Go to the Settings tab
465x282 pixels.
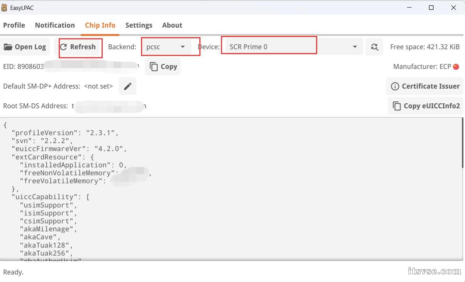139,25
